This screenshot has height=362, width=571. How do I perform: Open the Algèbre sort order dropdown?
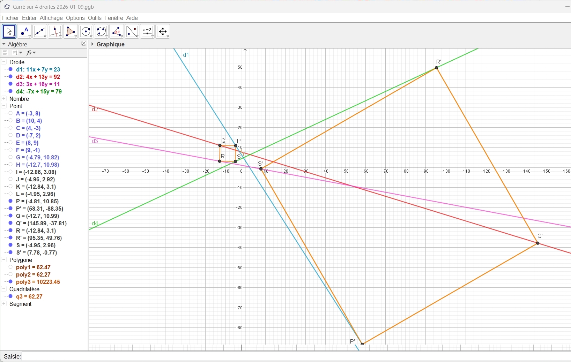pyautogui.click(x=17, y=53)
